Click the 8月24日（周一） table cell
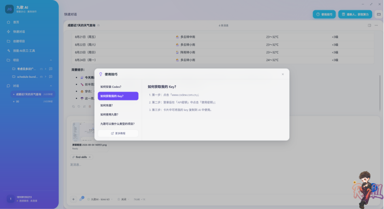The image size is (384, 209). pyautogui.click(x=85, y=60)
